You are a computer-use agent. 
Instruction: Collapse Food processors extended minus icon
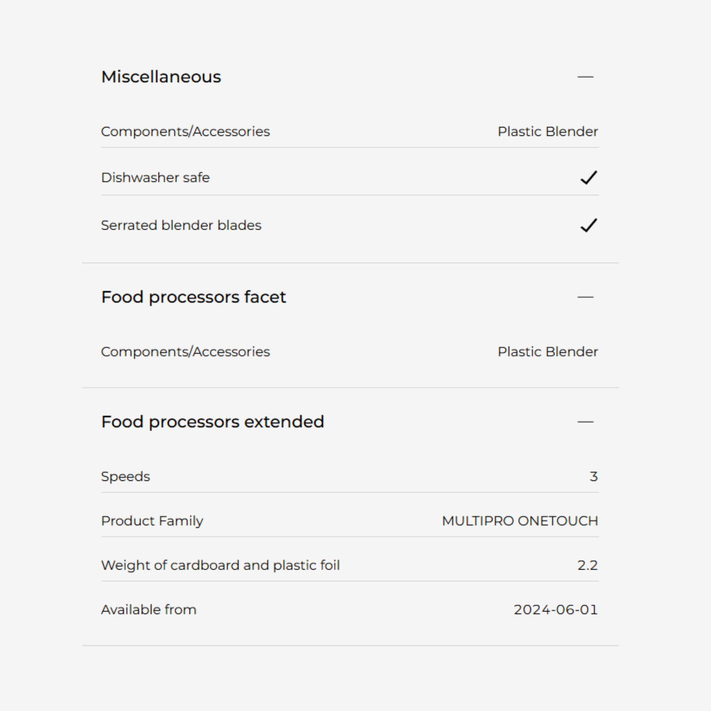[585, 422]
